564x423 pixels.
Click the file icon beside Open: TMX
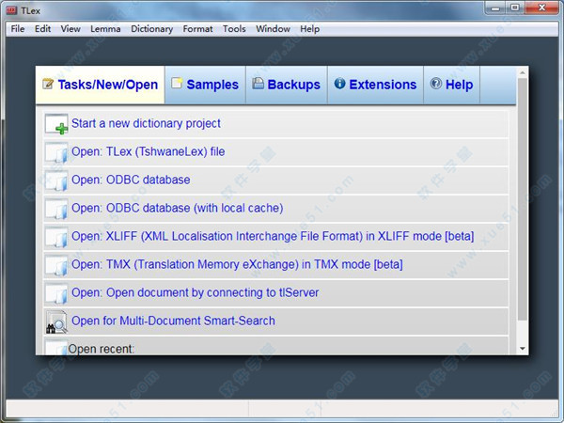[56, 265]
